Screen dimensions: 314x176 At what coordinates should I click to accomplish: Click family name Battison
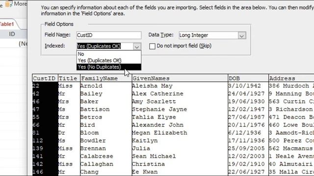point(95,109)
